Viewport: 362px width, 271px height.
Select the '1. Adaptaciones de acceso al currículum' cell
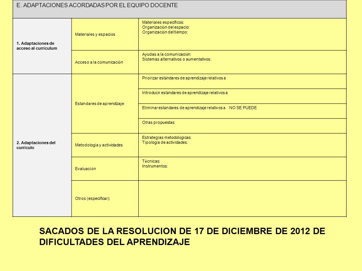(42, 46)
